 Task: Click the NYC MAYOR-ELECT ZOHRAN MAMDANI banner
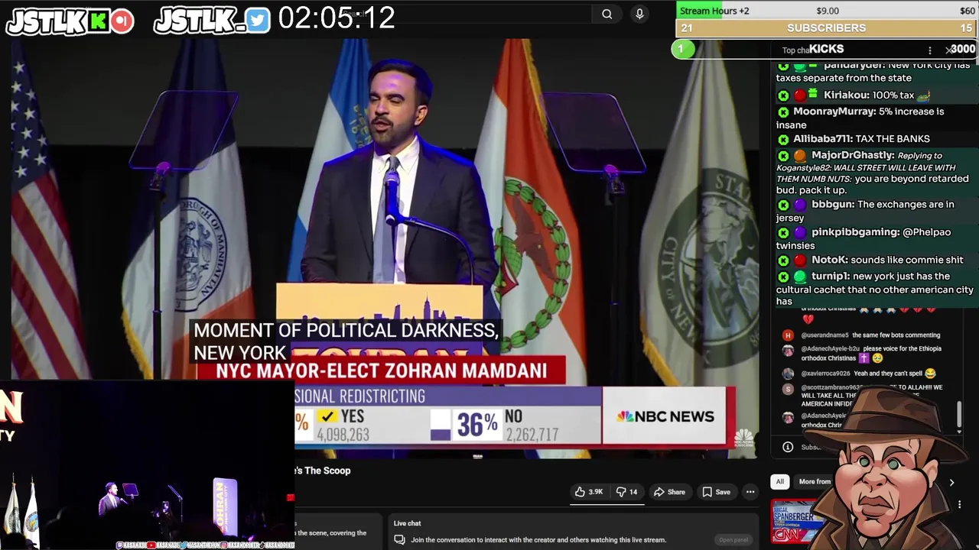(381, 371)
